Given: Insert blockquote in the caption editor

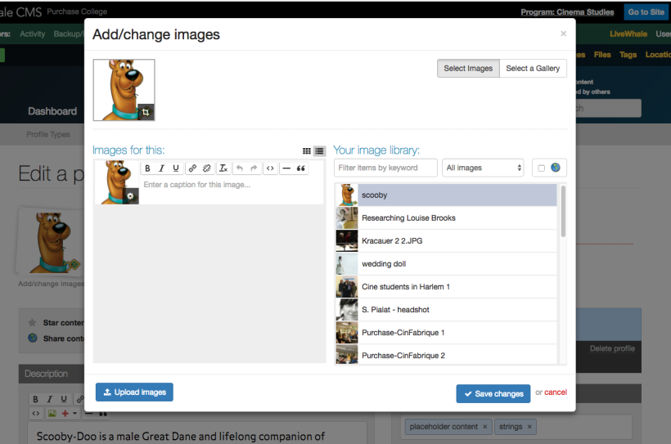Looking at the screenshot, I should (x=301, y=168).
